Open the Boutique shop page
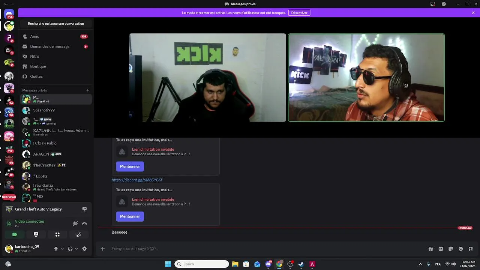Viewport: 480px width, 270px height. click(x=55, y=66)
